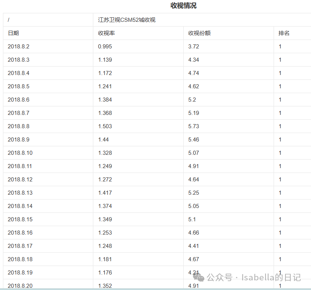
Task: Select the rating value 1.241
Action: coord(105,86)
